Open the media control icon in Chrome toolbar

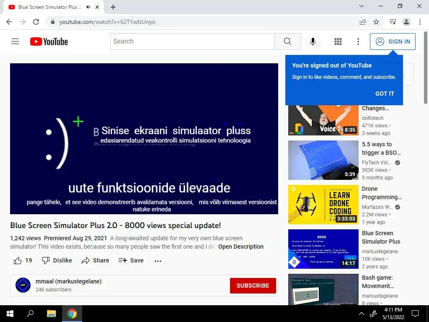coord(393,22)
